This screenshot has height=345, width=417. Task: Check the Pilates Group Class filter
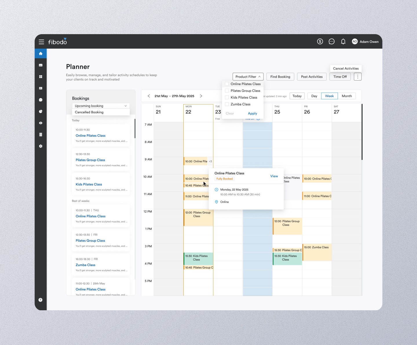227,91
